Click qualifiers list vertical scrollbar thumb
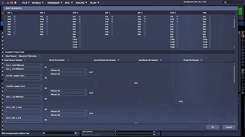Image resolution: width=245 pixels, height=137 pixels. click(234, 23)
